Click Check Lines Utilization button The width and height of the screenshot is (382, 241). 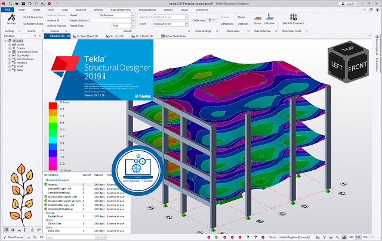coord(243,24)
